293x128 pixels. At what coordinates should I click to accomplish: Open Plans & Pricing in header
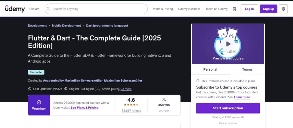click(x=163, y=9)
